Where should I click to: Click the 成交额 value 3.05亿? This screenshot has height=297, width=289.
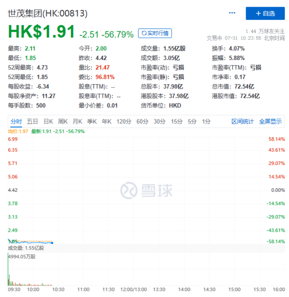coord(172,58)
